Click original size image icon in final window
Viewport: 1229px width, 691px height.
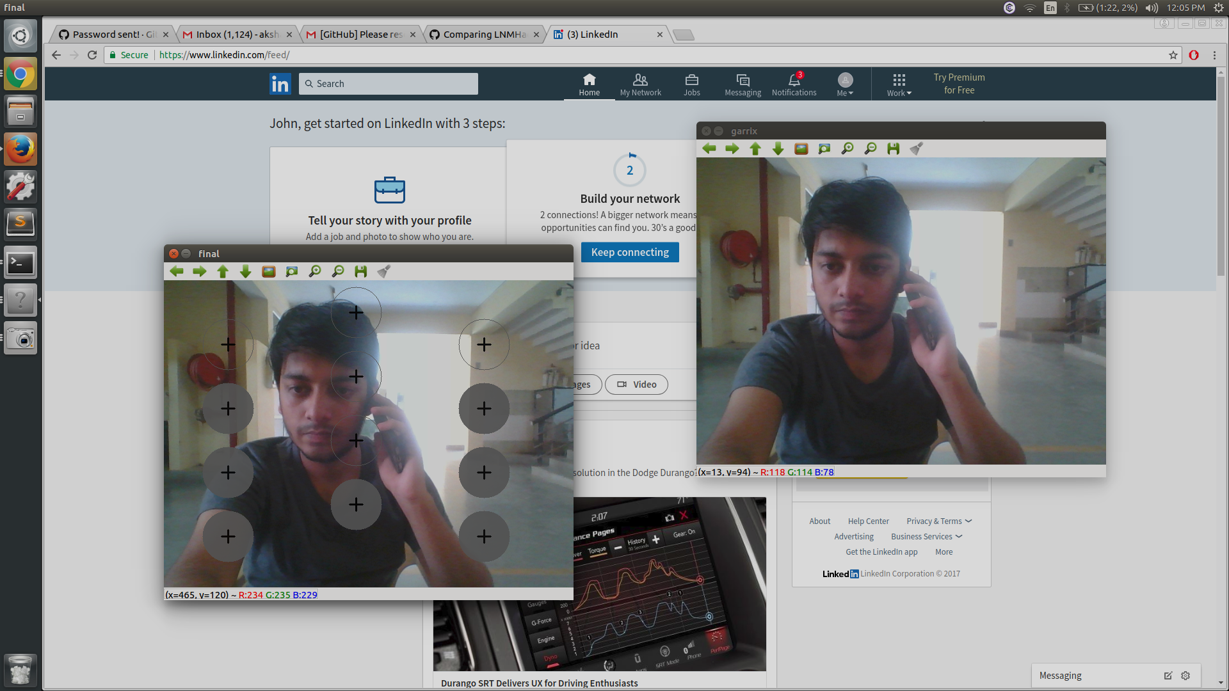269,272
